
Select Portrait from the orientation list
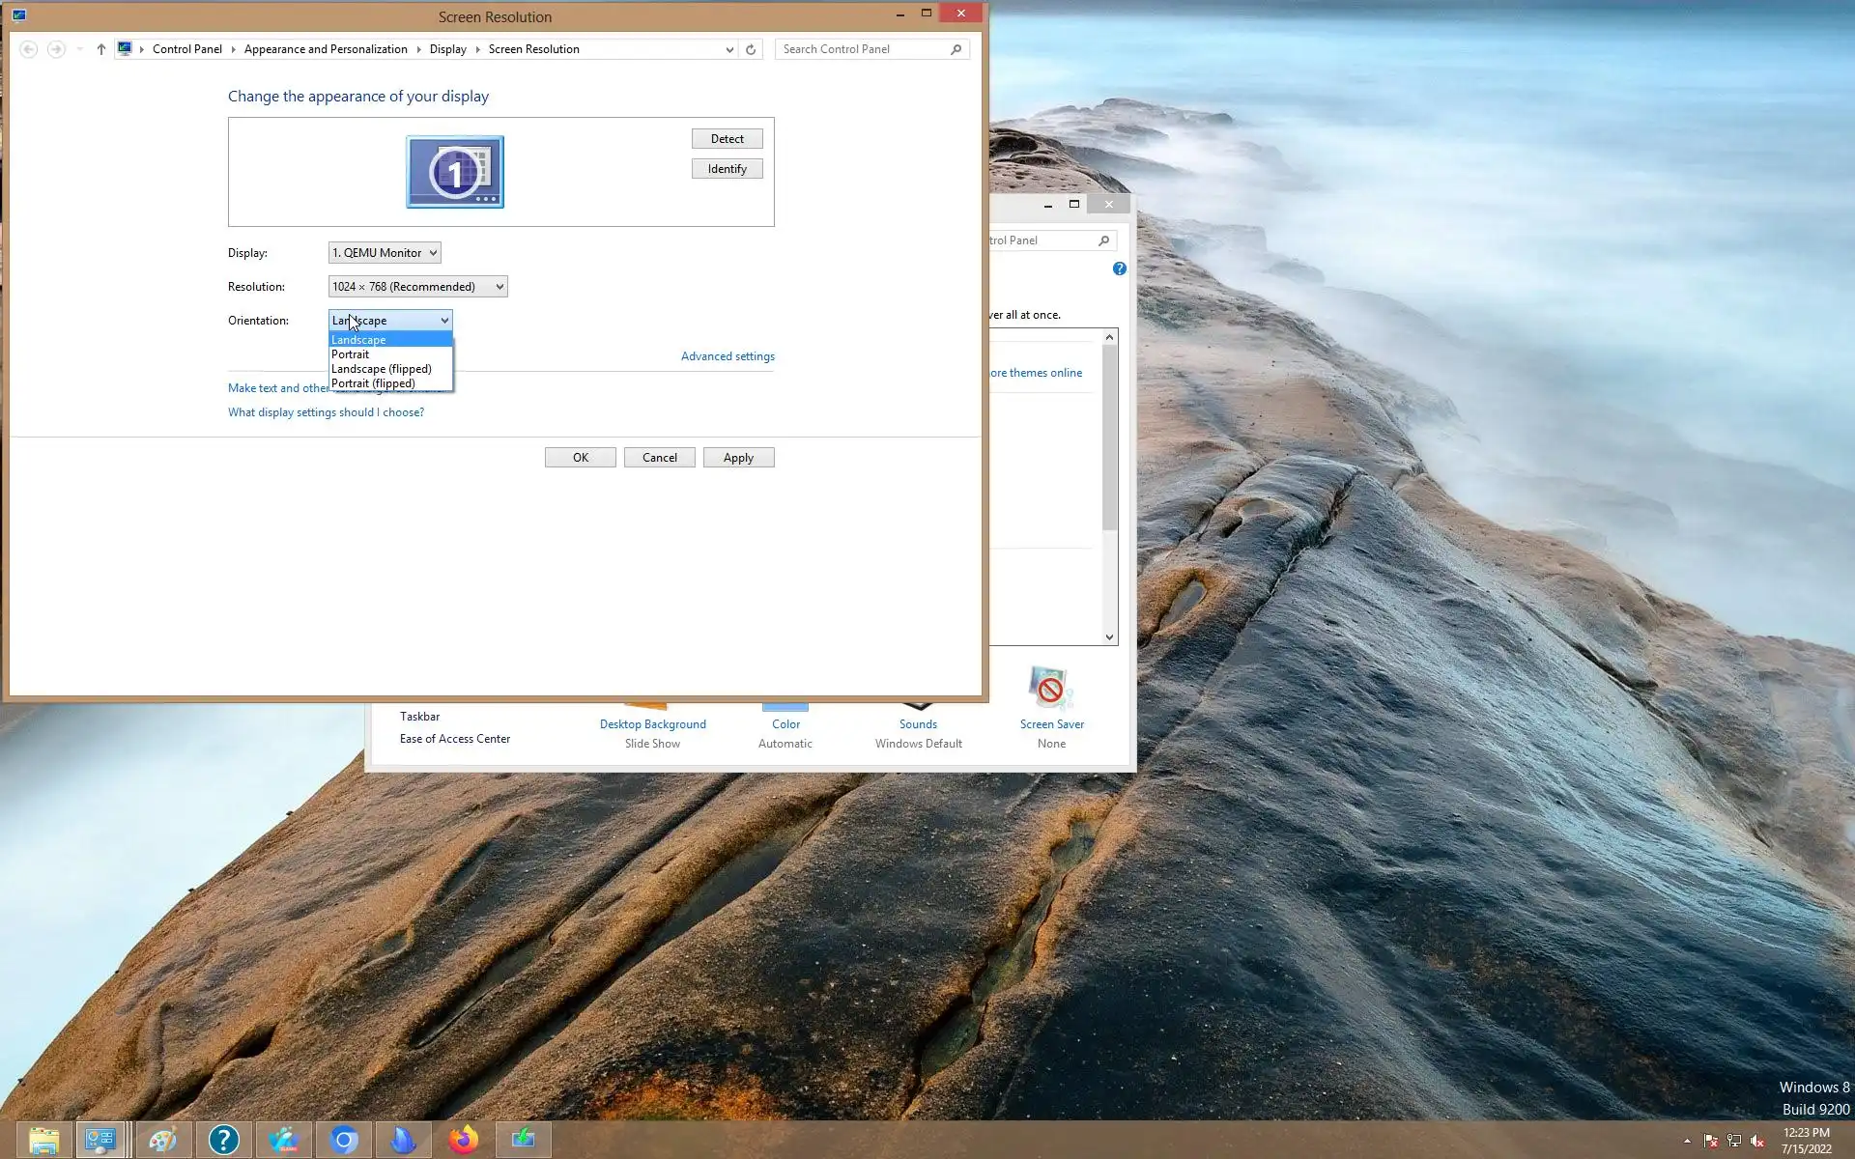(351, 354)
